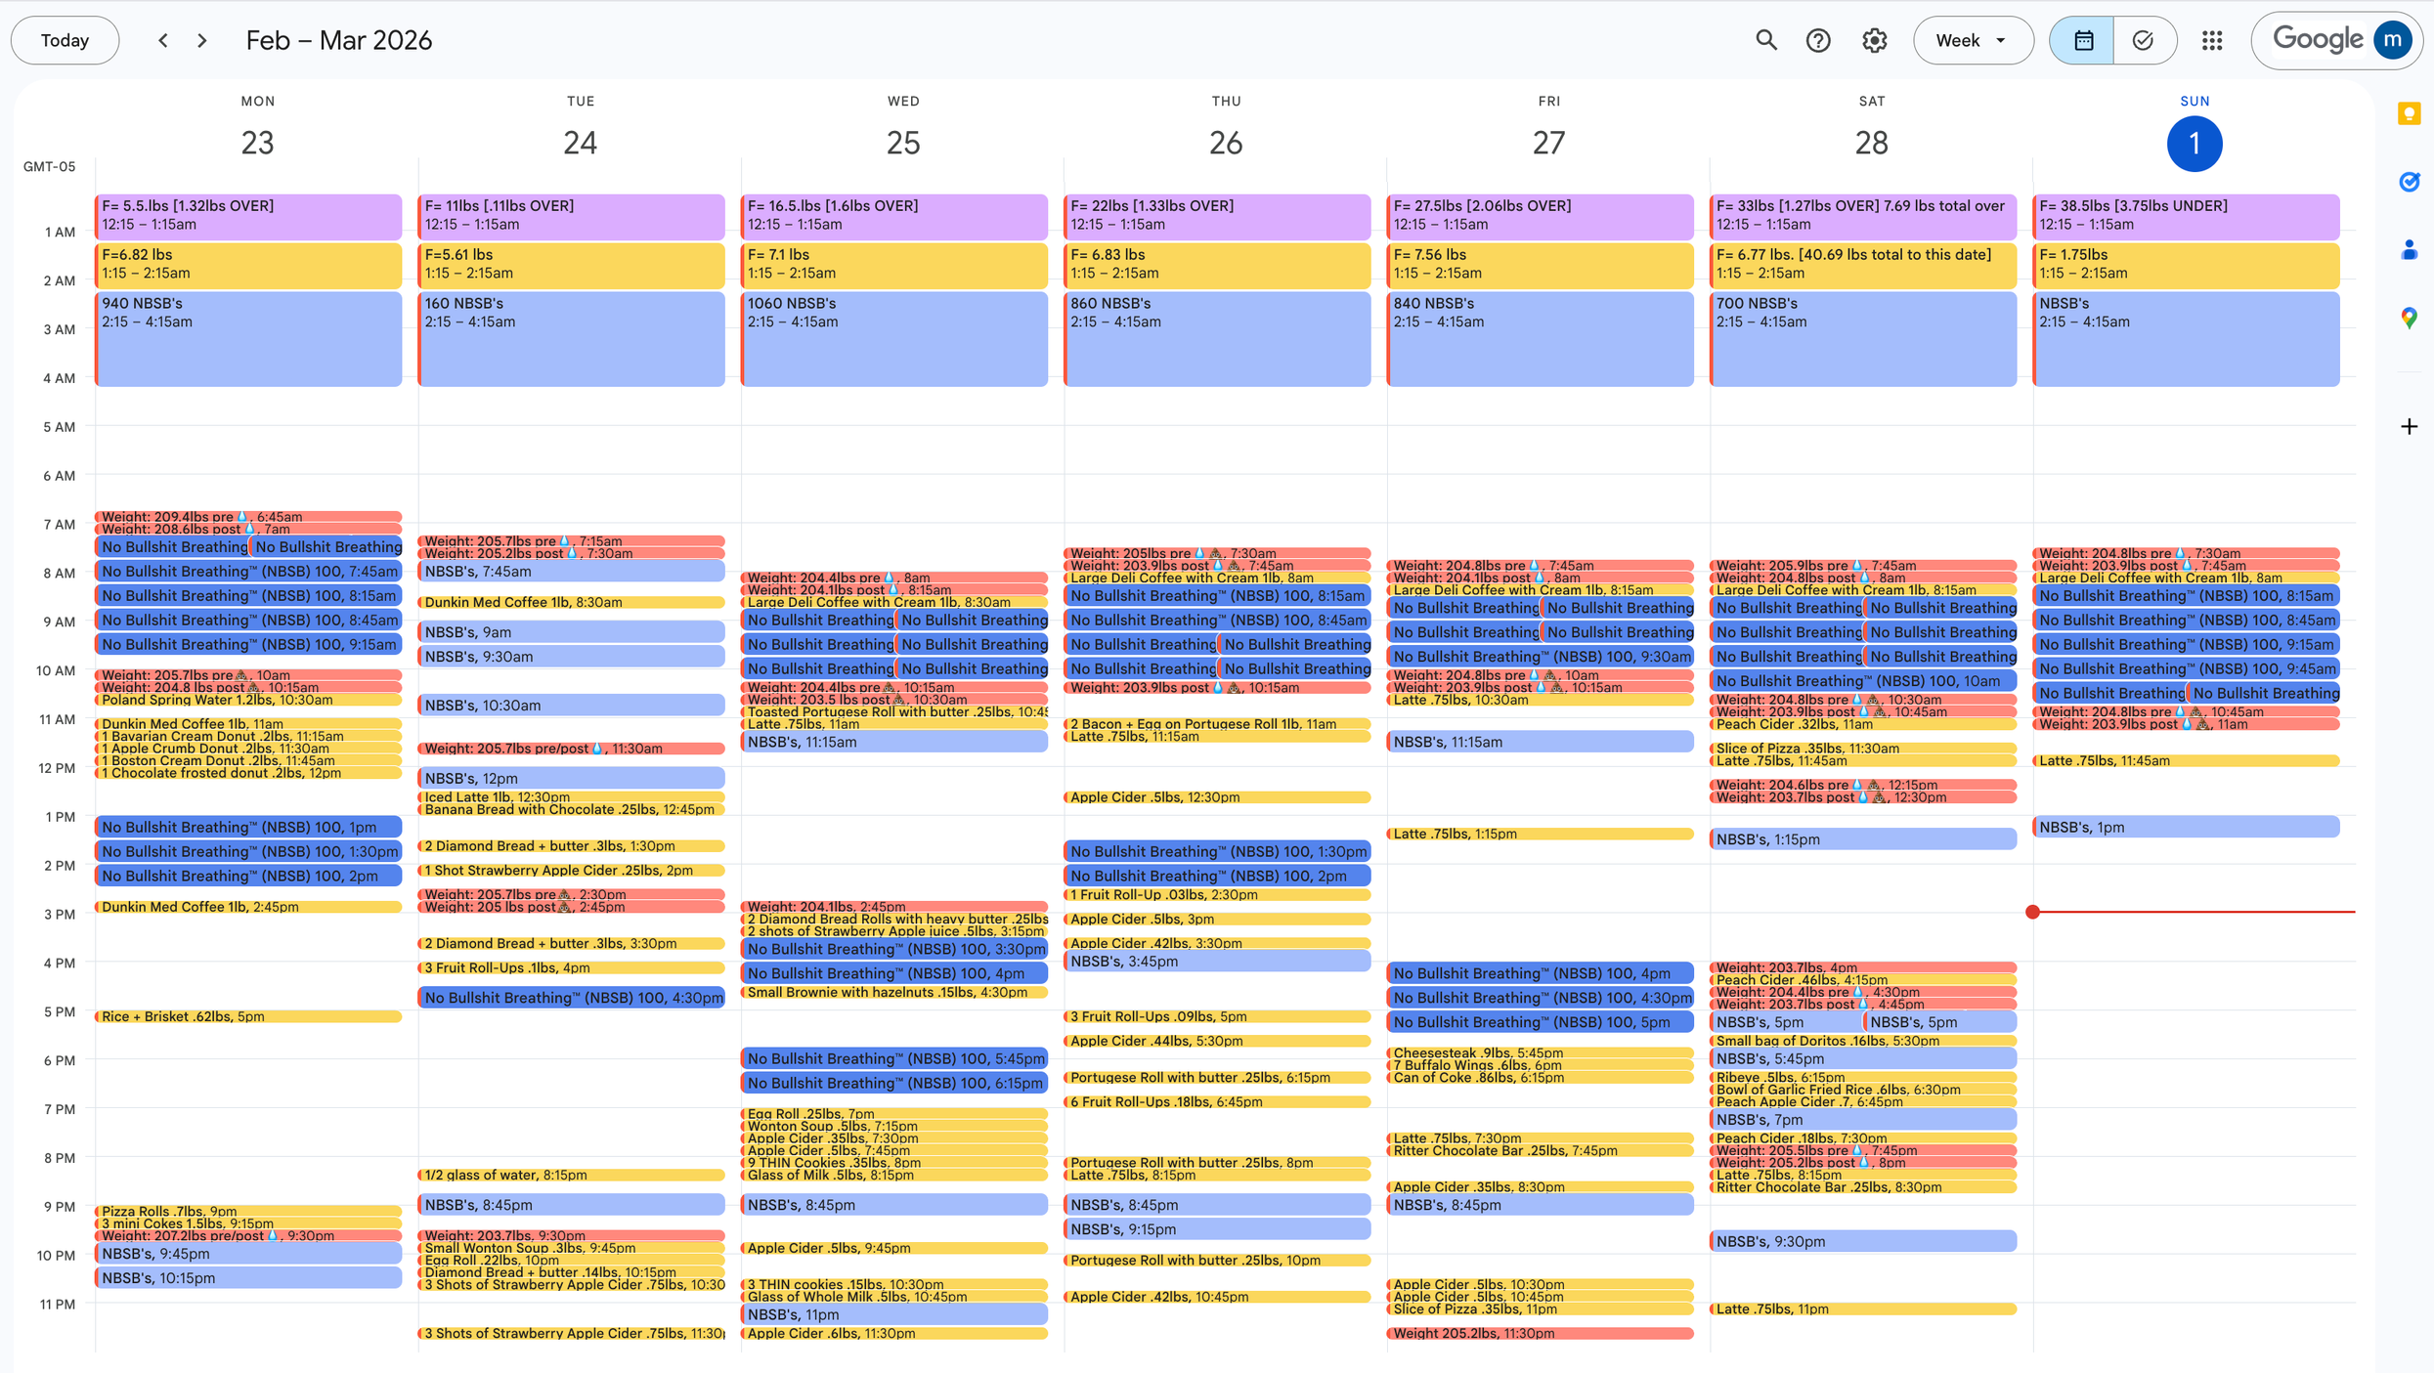2434x1373 pixels.
Task: Click the plus Get add-ons icon
Action: click(2409, 426)
